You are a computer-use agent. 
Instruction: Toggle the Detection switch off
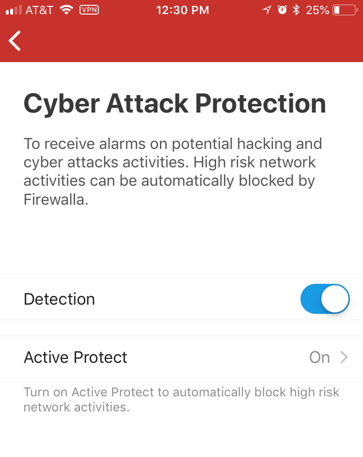tap(325, 299)
